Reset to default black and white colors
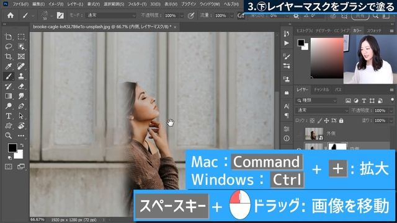 tap(10, 158)
